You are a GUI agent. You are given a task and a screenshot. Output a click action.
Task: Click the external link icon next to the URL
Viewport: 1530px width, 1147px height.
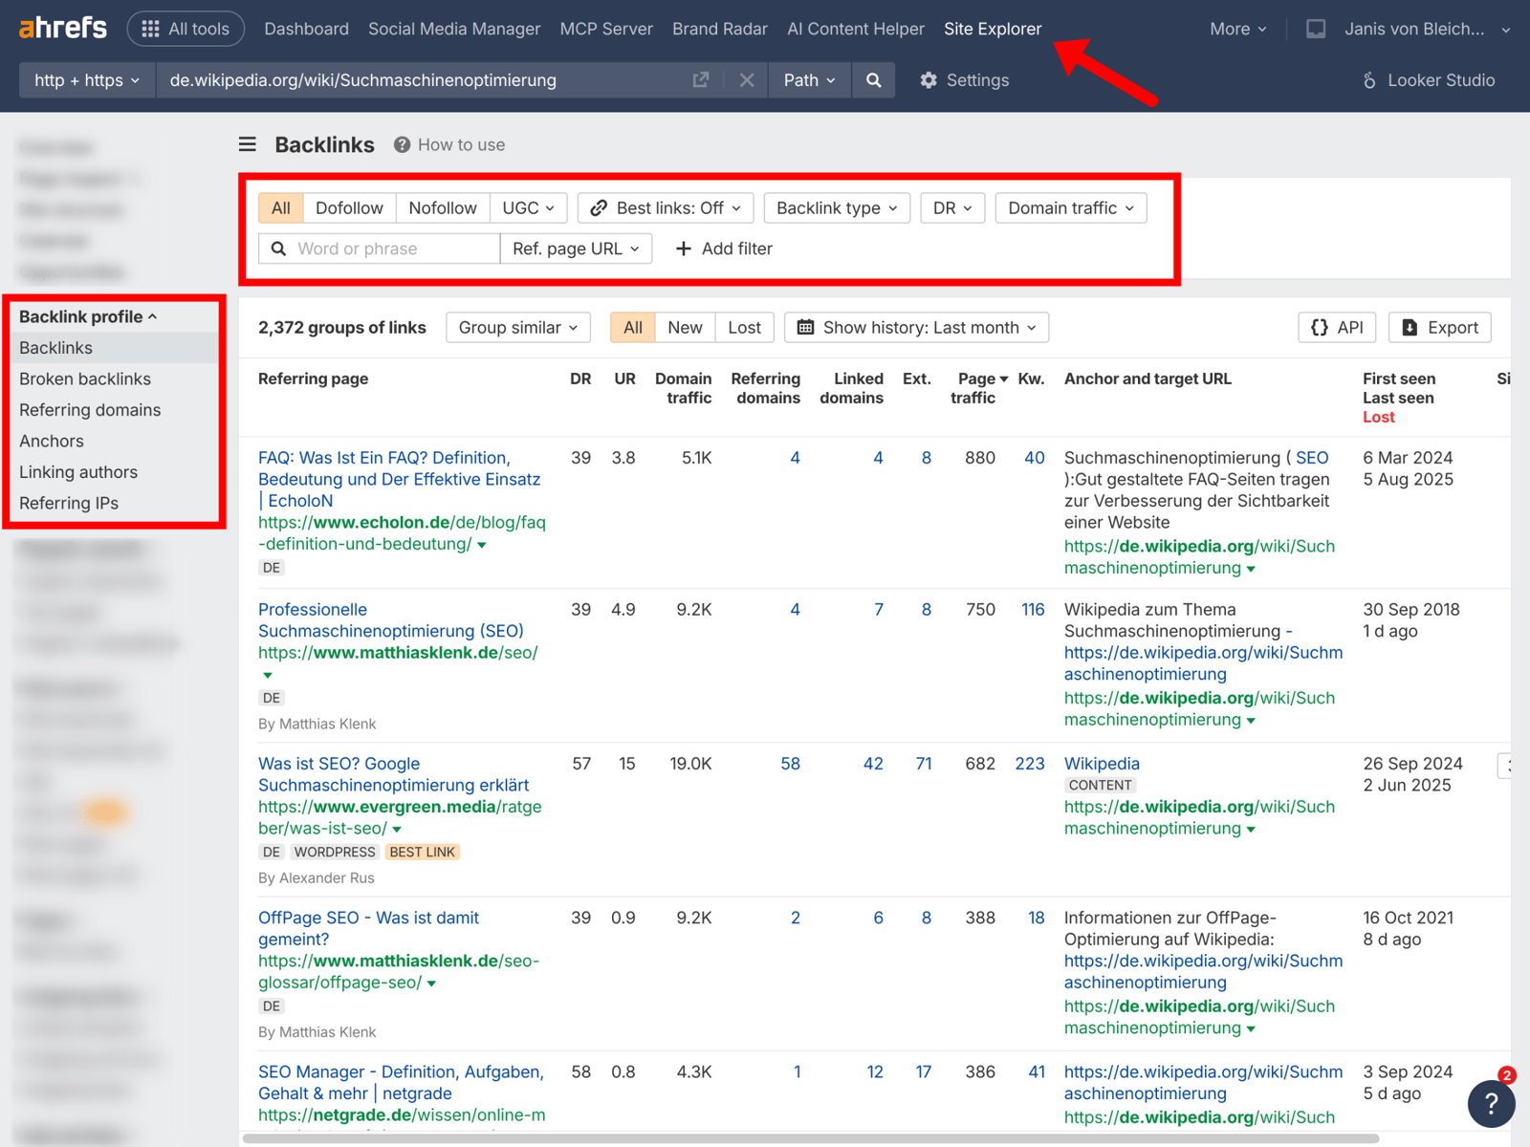701,80
